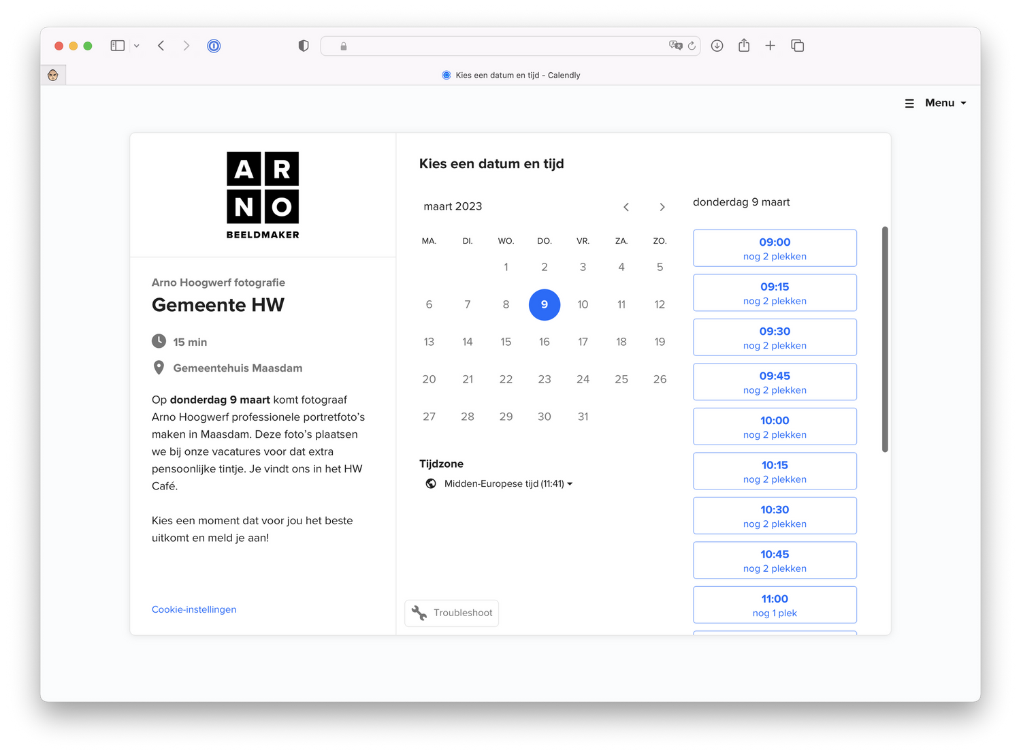Click 'Kies een datum en tijd' heading
This screenshot has width=1021, height=755.
[491, 163]
